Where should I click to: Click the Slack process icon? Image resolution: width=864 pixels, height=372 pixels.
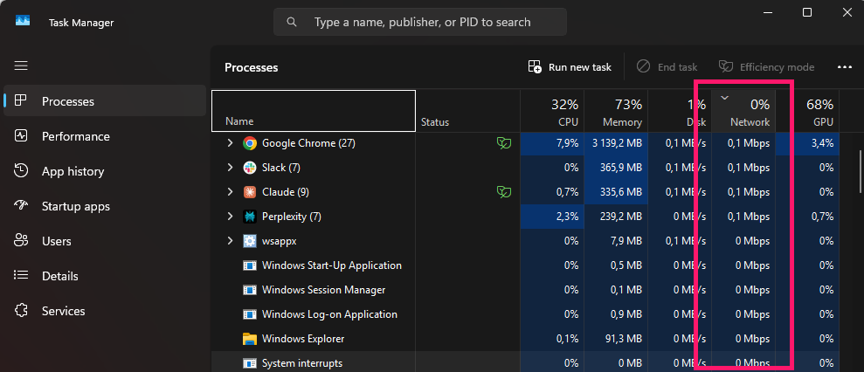coord(250,168)
